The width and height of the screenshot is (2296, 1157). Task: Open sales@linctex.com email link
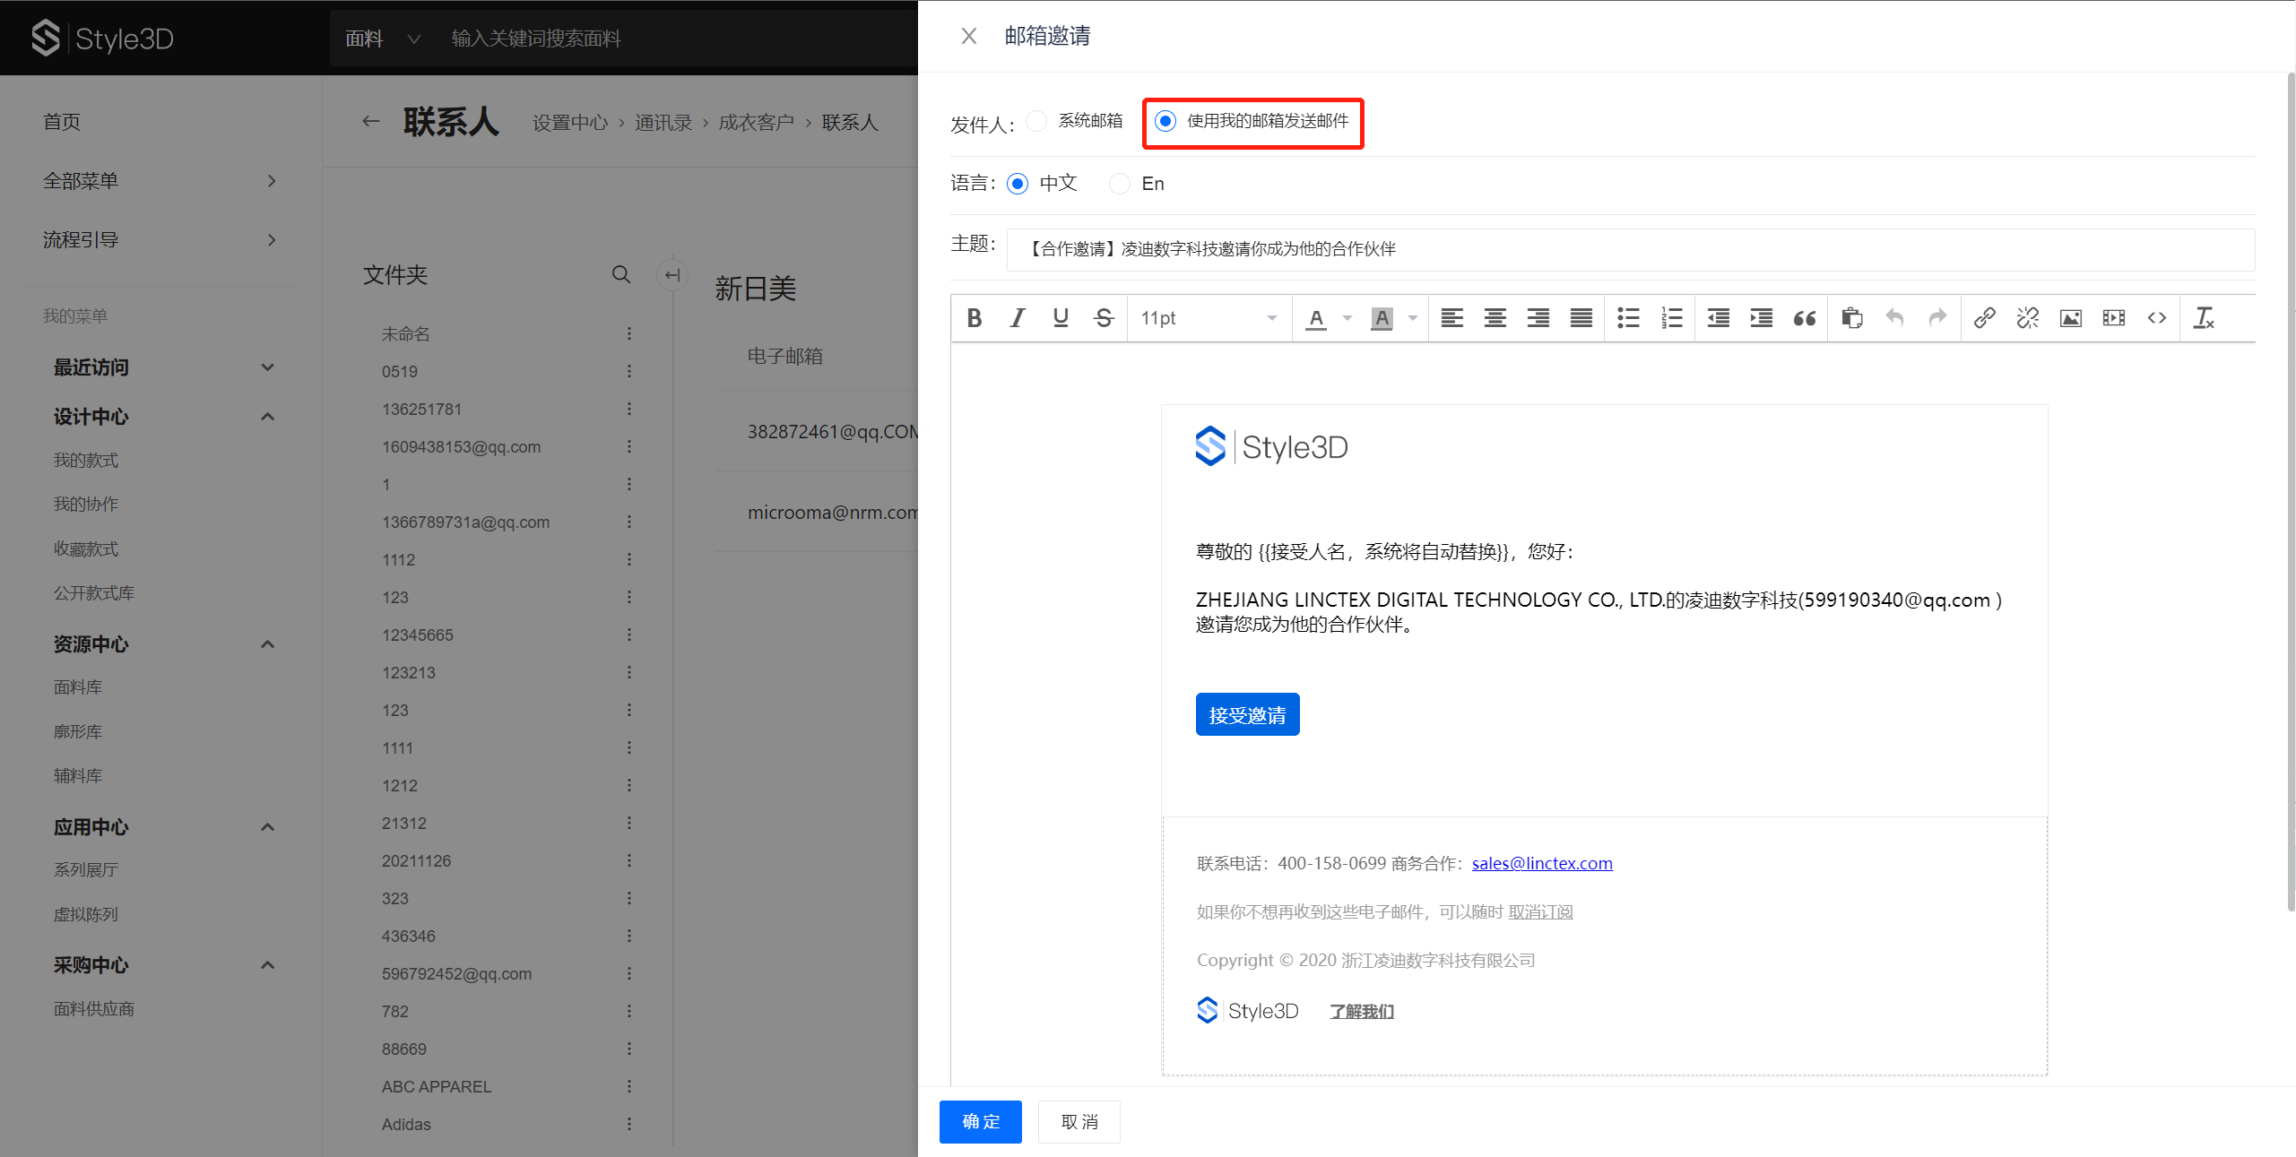coord(1541,863)
